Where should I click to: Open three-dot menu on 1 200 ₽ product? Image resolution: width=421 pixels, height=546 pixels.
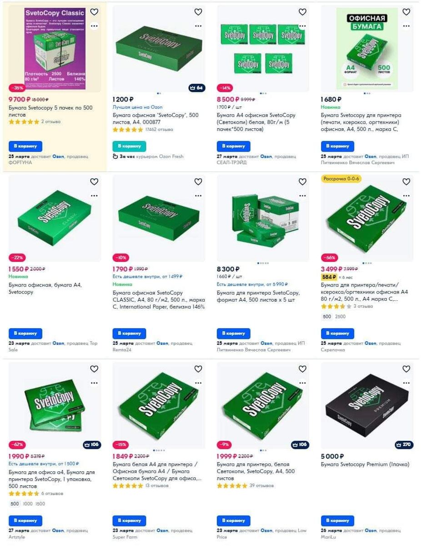(198, 26)
